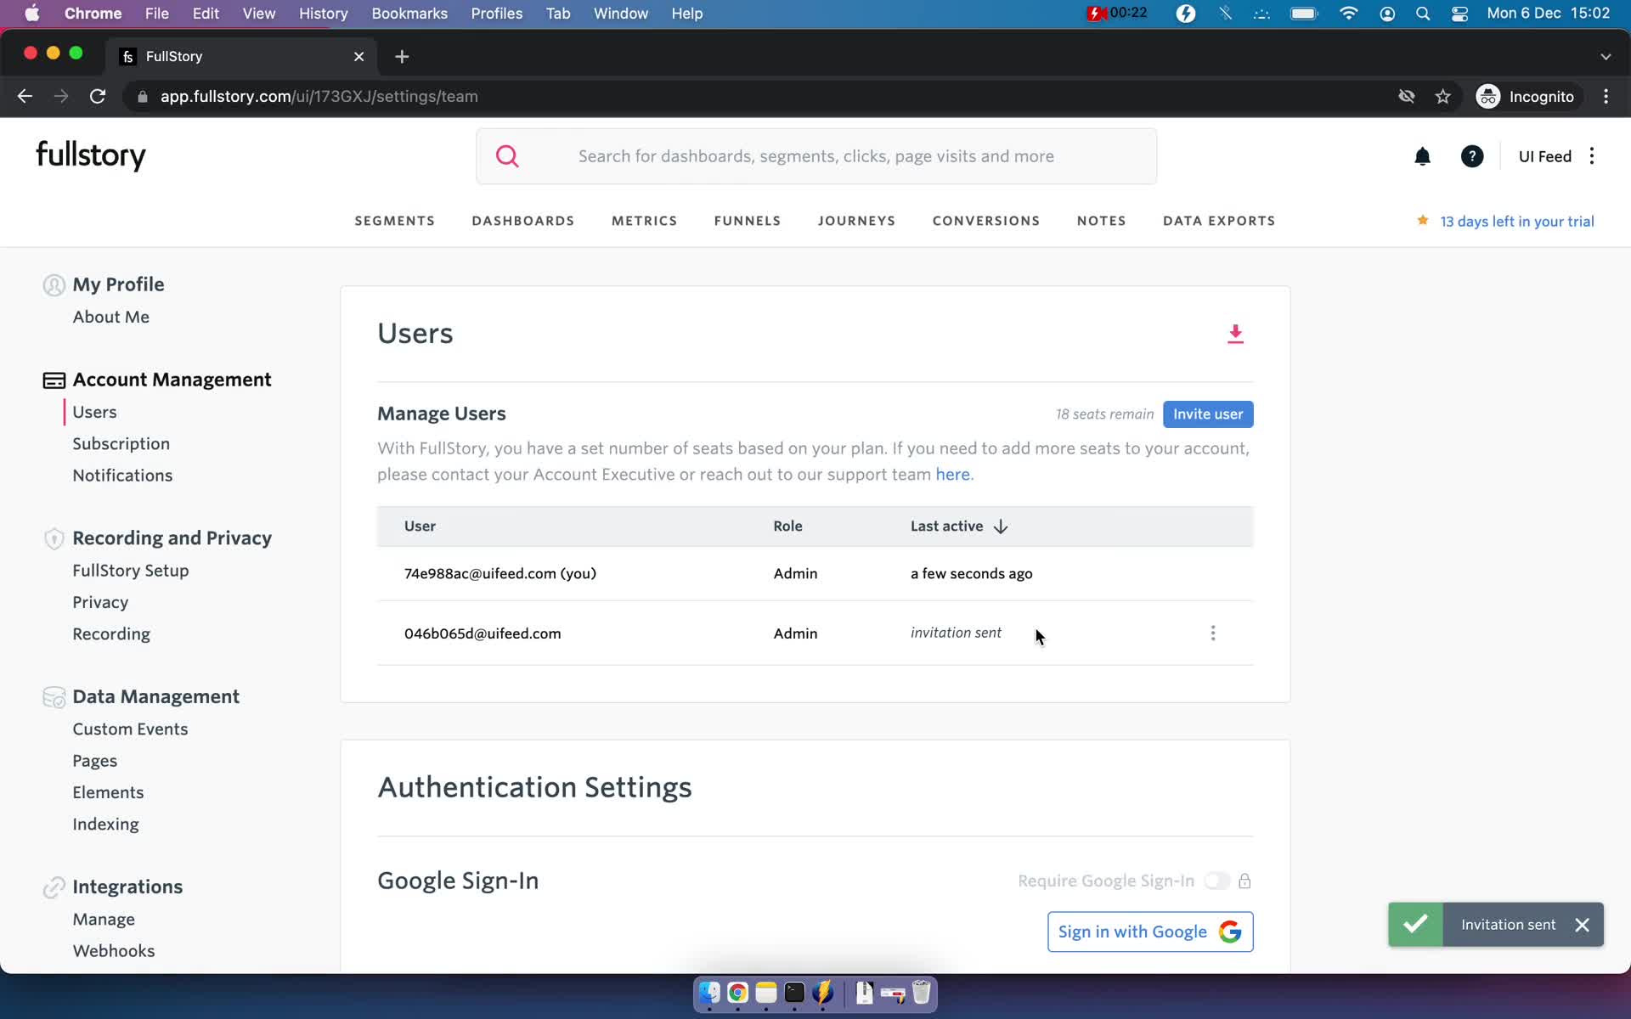The height and width of the screenshot is (1019, 1631).
Task: Go back in browser history
Action: coord(25,97)
